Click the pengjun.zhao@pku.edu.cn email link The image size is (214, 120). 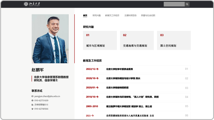click(x=47, y=96)
